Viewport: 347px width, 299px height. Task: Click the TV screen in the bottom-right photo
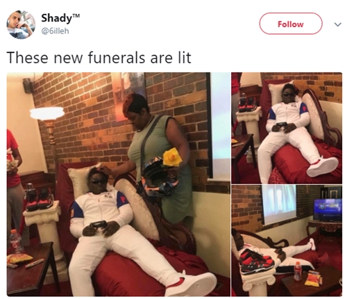click(328, 209)
